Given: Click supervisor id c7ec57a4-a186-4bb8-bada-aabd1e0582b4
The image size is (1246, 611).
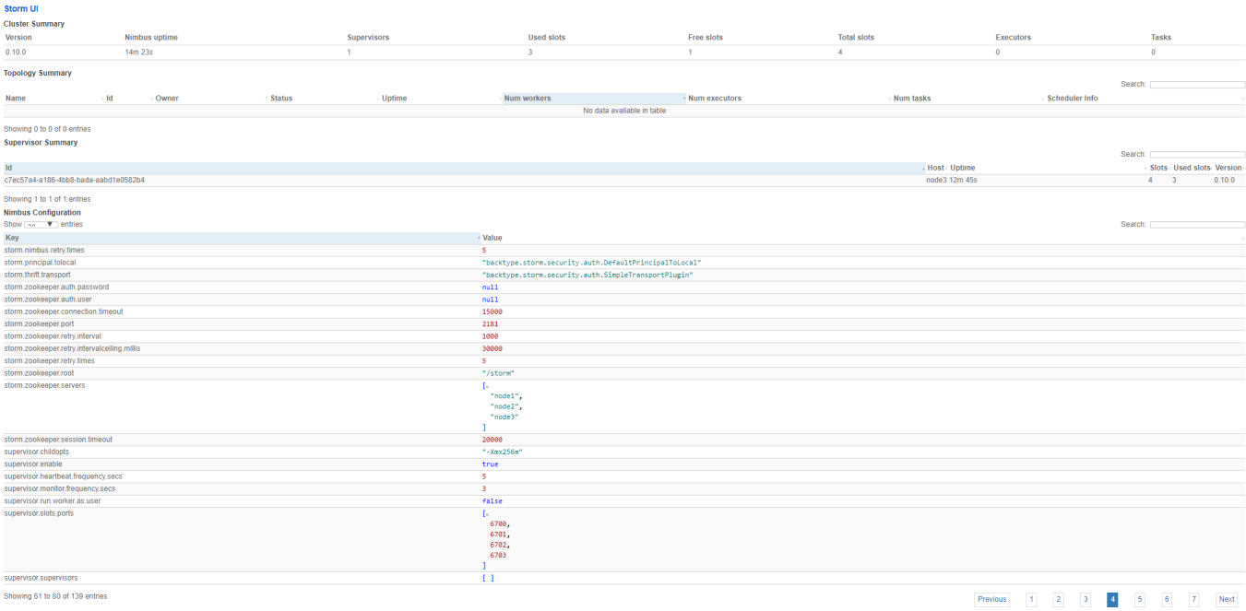Looking at the screenshot, I should pos(75,180).
